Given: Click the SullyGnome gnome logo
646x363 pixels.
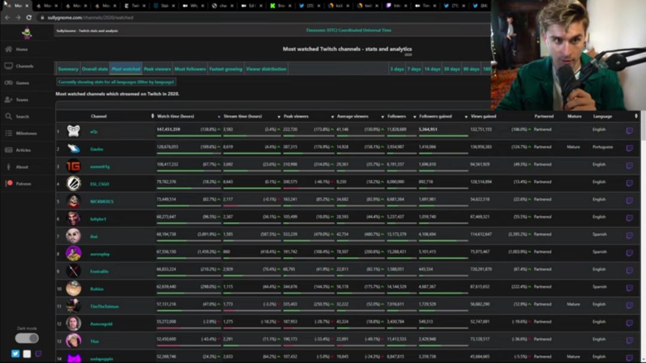Looking at the screenshot, I should tap(27, 33).
